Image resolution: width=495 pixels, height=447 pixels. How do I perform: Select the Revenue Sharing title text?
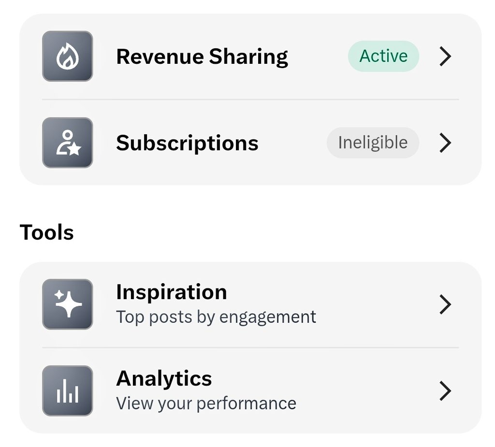point(202,57)
